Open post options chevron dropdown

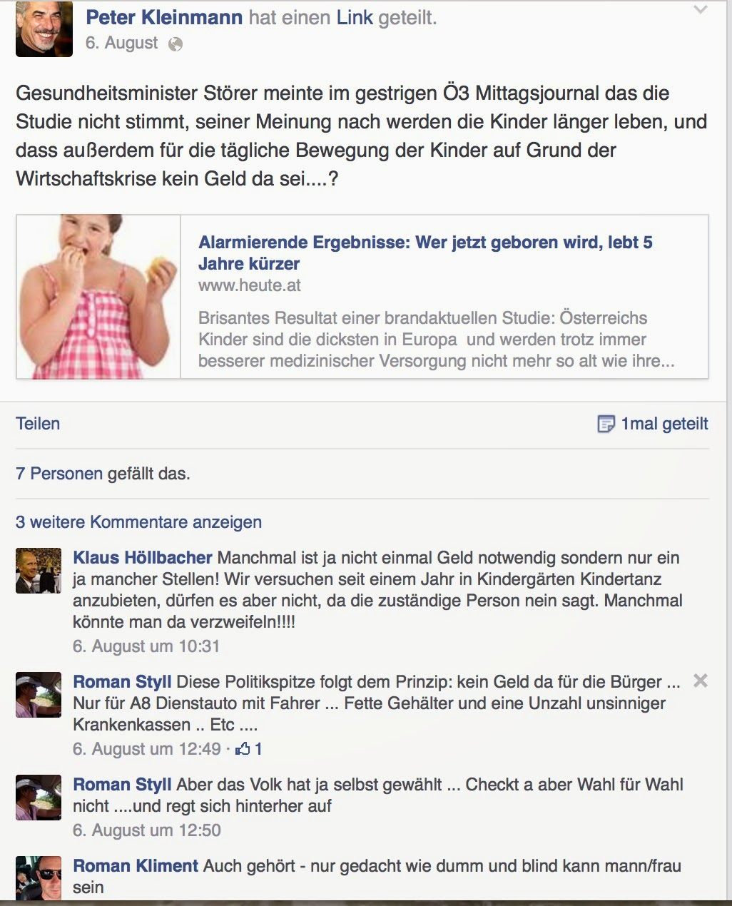[701, 10]
